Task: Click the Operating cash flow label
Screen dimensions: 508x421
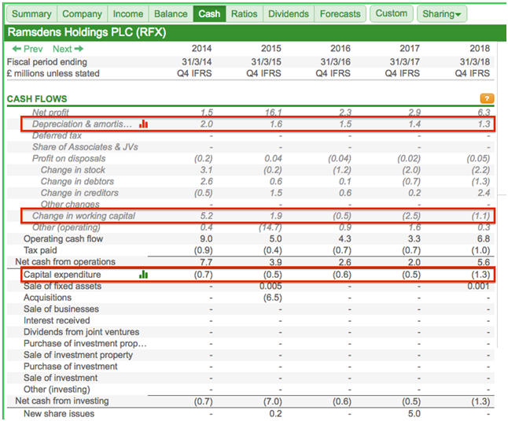Action: click(63, 239)
